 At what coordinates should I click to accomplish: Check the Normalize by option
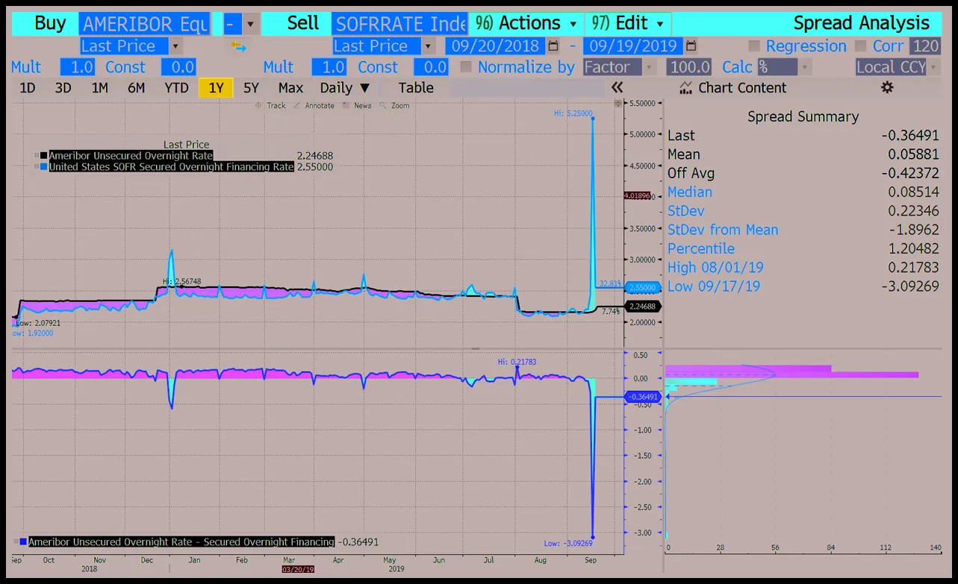point(466,67)
